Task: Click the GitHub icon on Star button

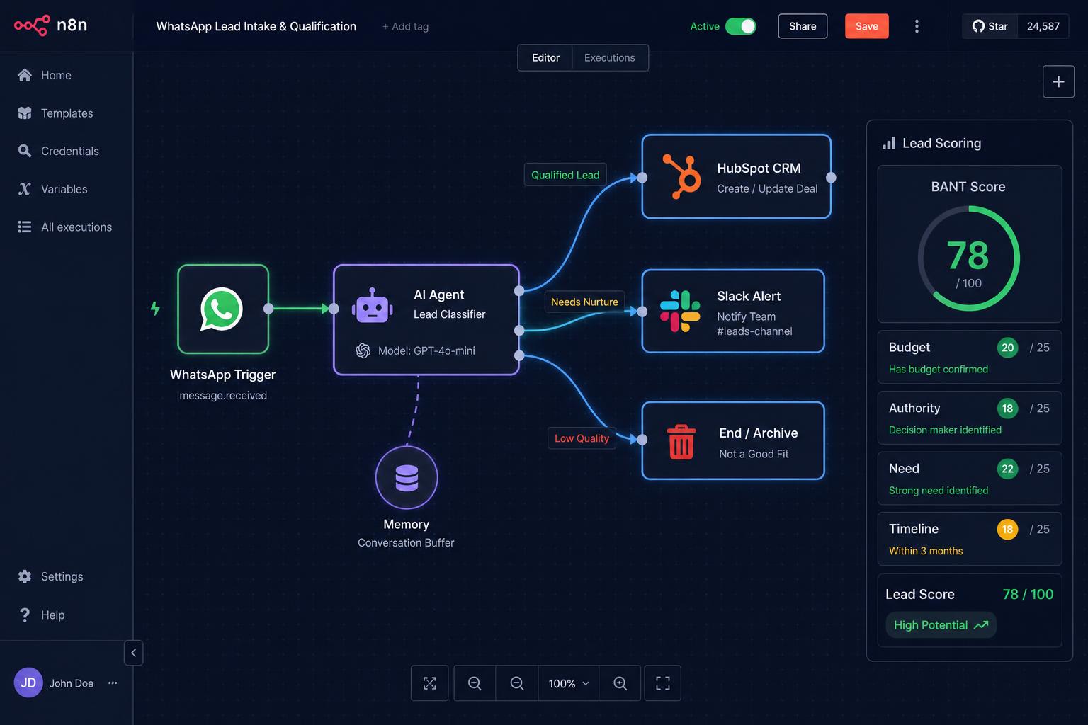Action: pyautogui.click(x=978, y=26)
